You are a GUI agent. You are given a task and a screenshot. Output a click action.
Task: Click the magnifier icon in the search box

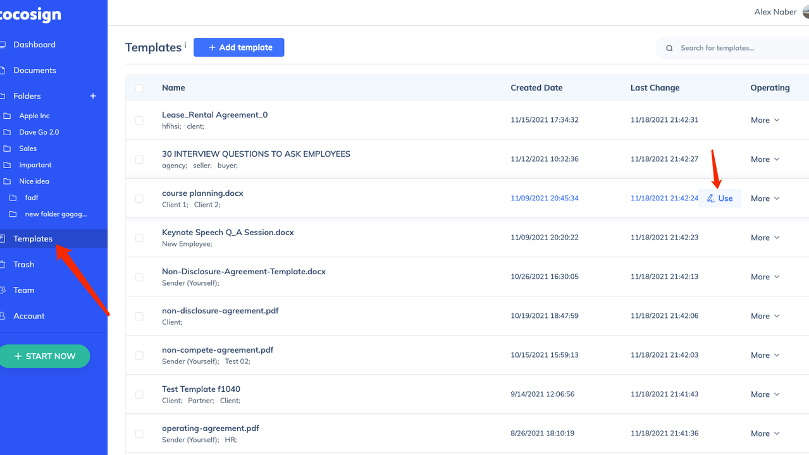point(669,48)
